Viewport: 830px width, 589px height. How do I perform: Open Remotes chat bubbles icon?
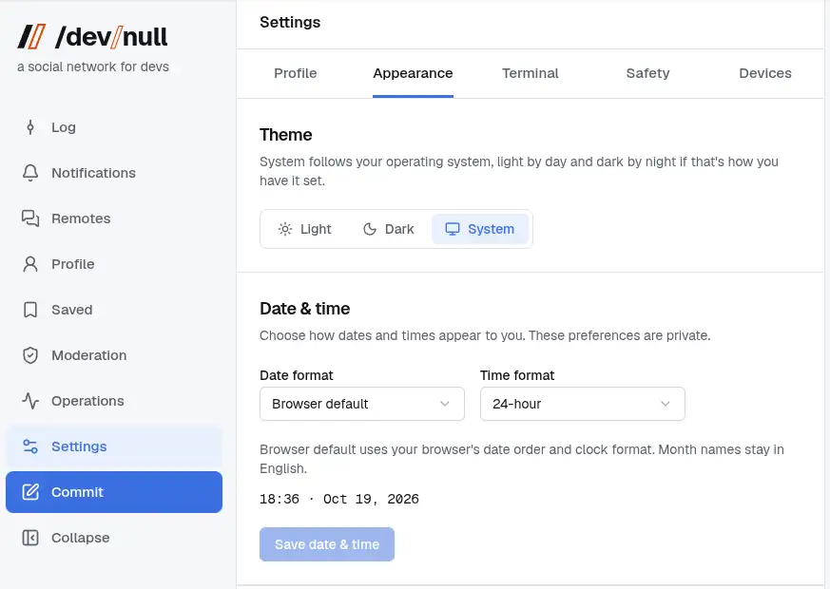coord(30,218)
